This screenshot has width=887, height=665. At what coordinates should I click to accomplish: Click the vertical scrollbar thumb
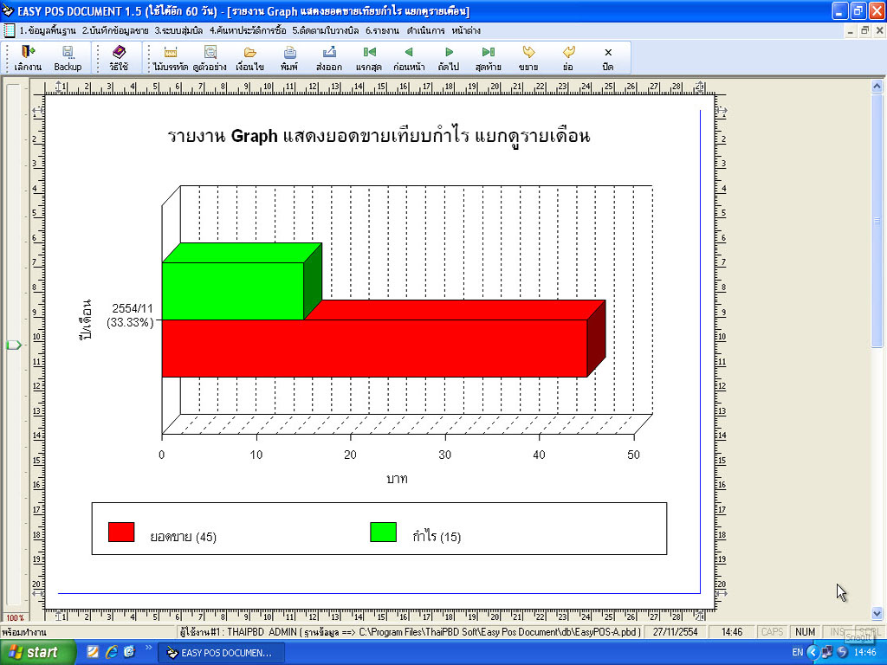point(877,221)
